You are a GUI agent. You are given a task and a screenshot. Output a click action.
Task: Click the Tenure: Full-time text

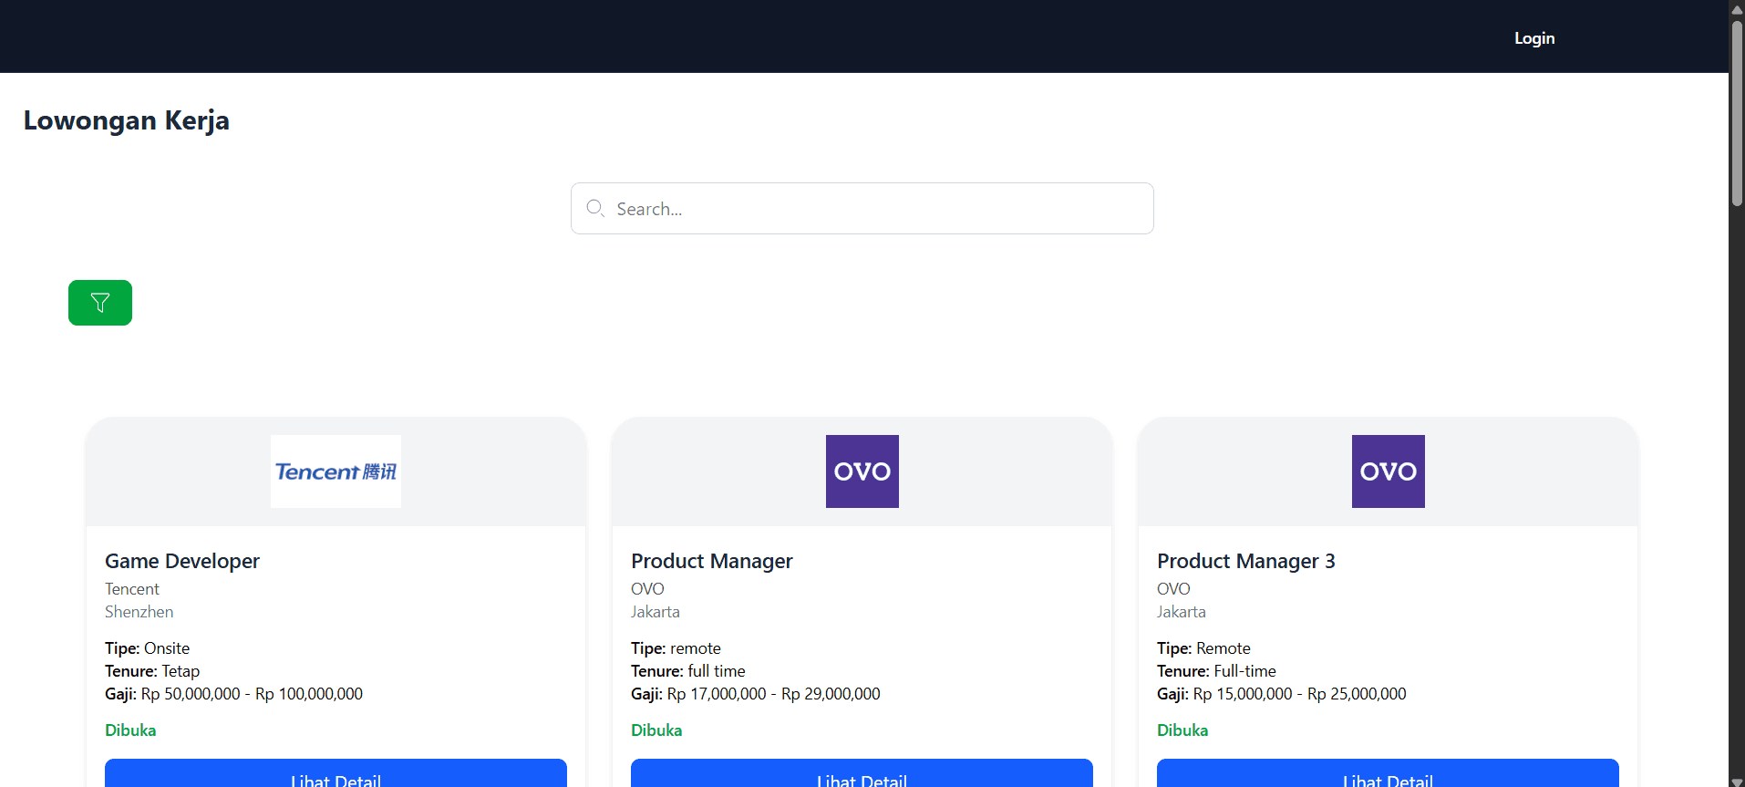coord(1216,671)
